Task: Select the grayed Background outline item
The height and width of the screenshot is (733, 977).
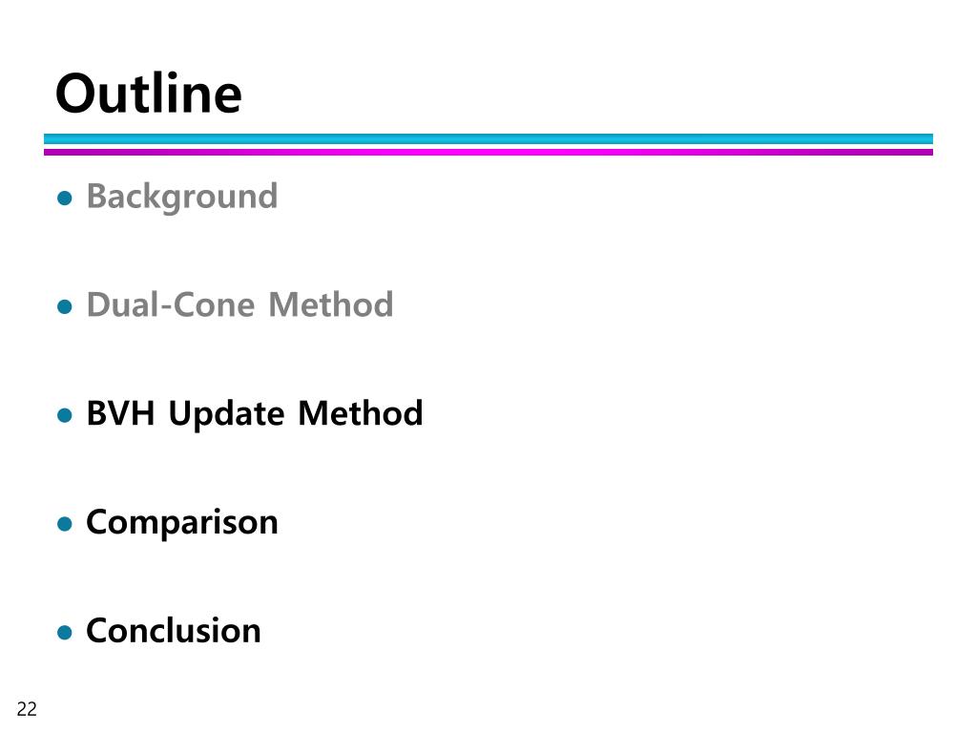Action: [182, 197]
